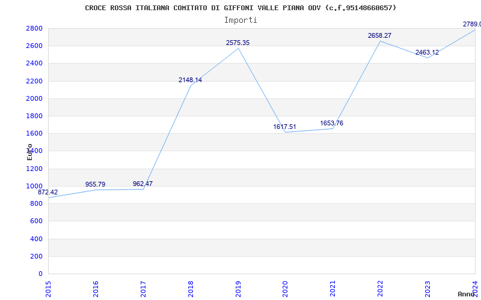Image resolution: width=481 pixels, height=300 pixels.
Task: Click the 2658.27 data label
Action: pos(379,35)
